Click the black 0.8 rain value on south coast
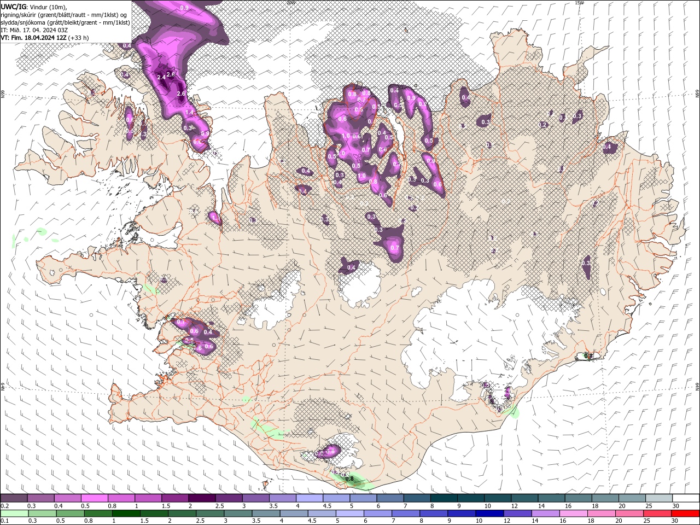Screen dimensions: 700x525 [349, 479]
